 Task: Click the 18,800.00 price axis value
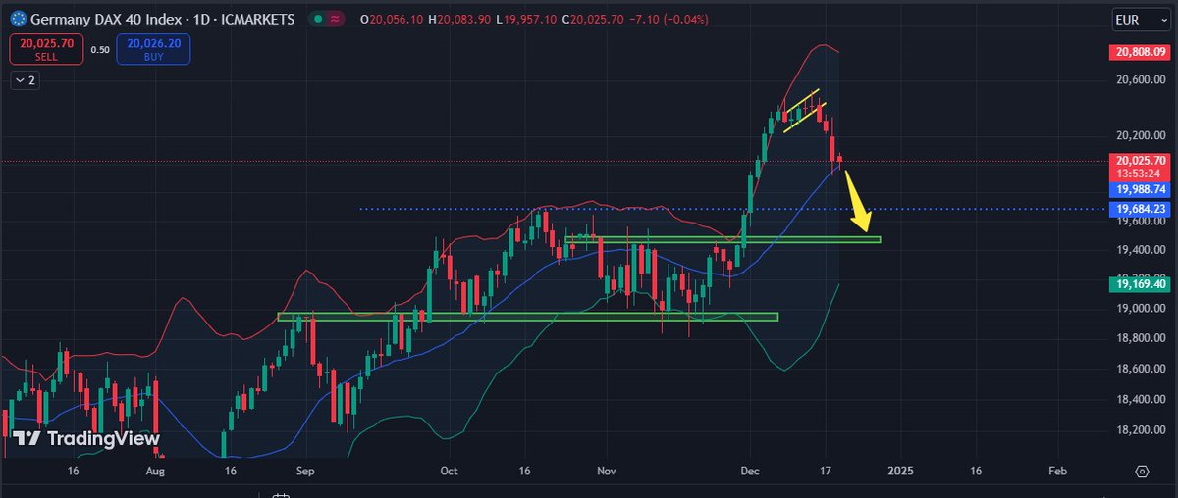pyautogui.click(x=1141, y=338)
